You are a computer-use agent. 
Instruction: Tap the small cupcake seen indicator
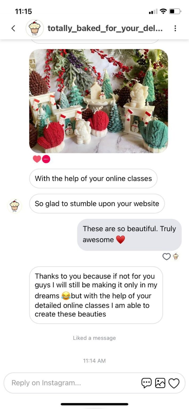click(176, 257)
